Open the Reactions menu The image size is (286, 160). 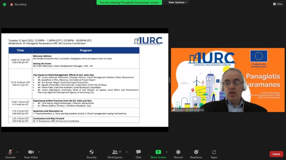point(196,152)
